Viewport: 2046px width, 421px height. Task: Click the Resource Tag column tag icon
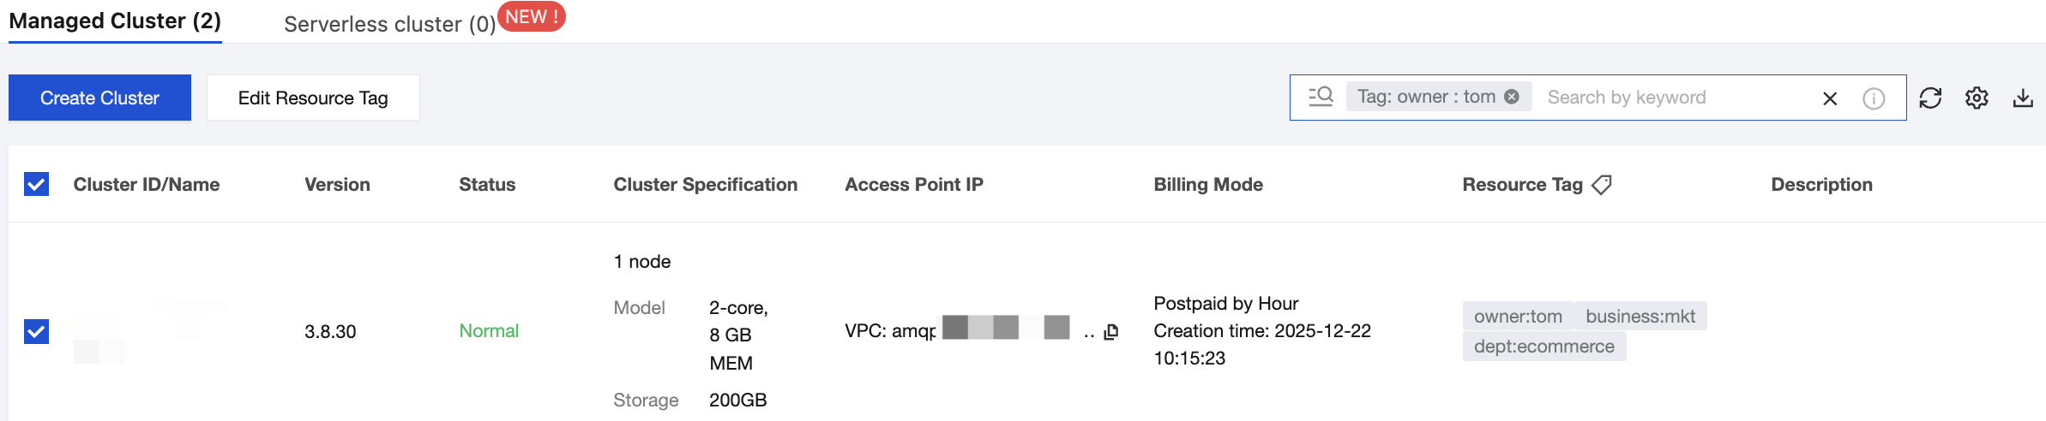pos(1601,185)
